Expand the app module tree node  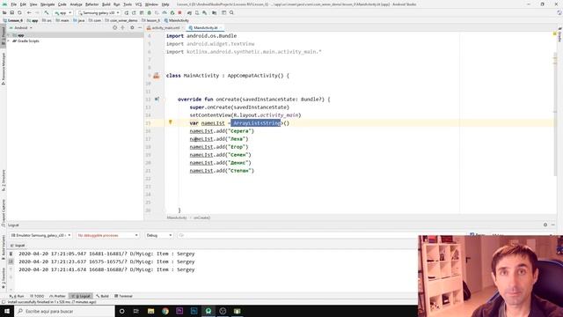[9, 35]
